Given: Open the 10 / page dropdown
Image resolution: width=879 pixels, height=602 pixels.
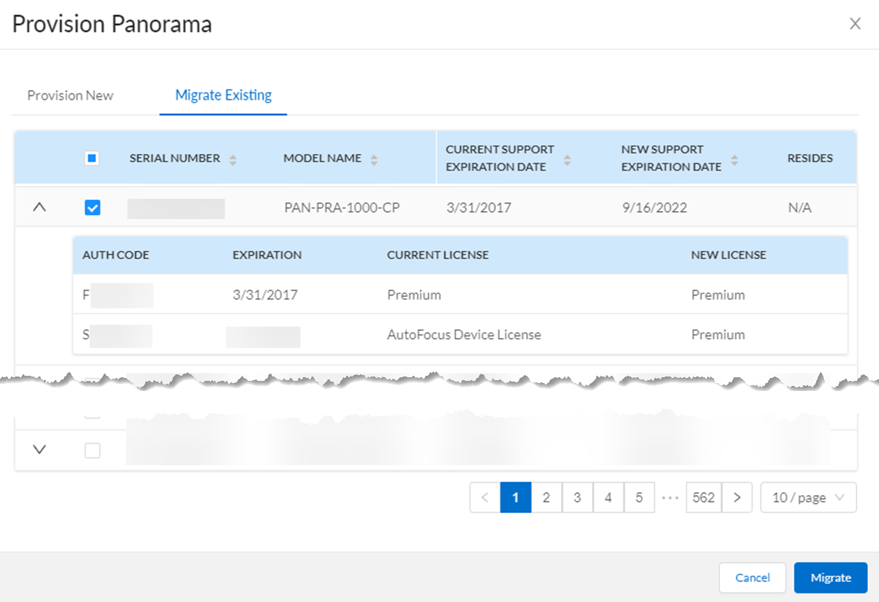Looking at the screenshot, I should click(808, 497).
